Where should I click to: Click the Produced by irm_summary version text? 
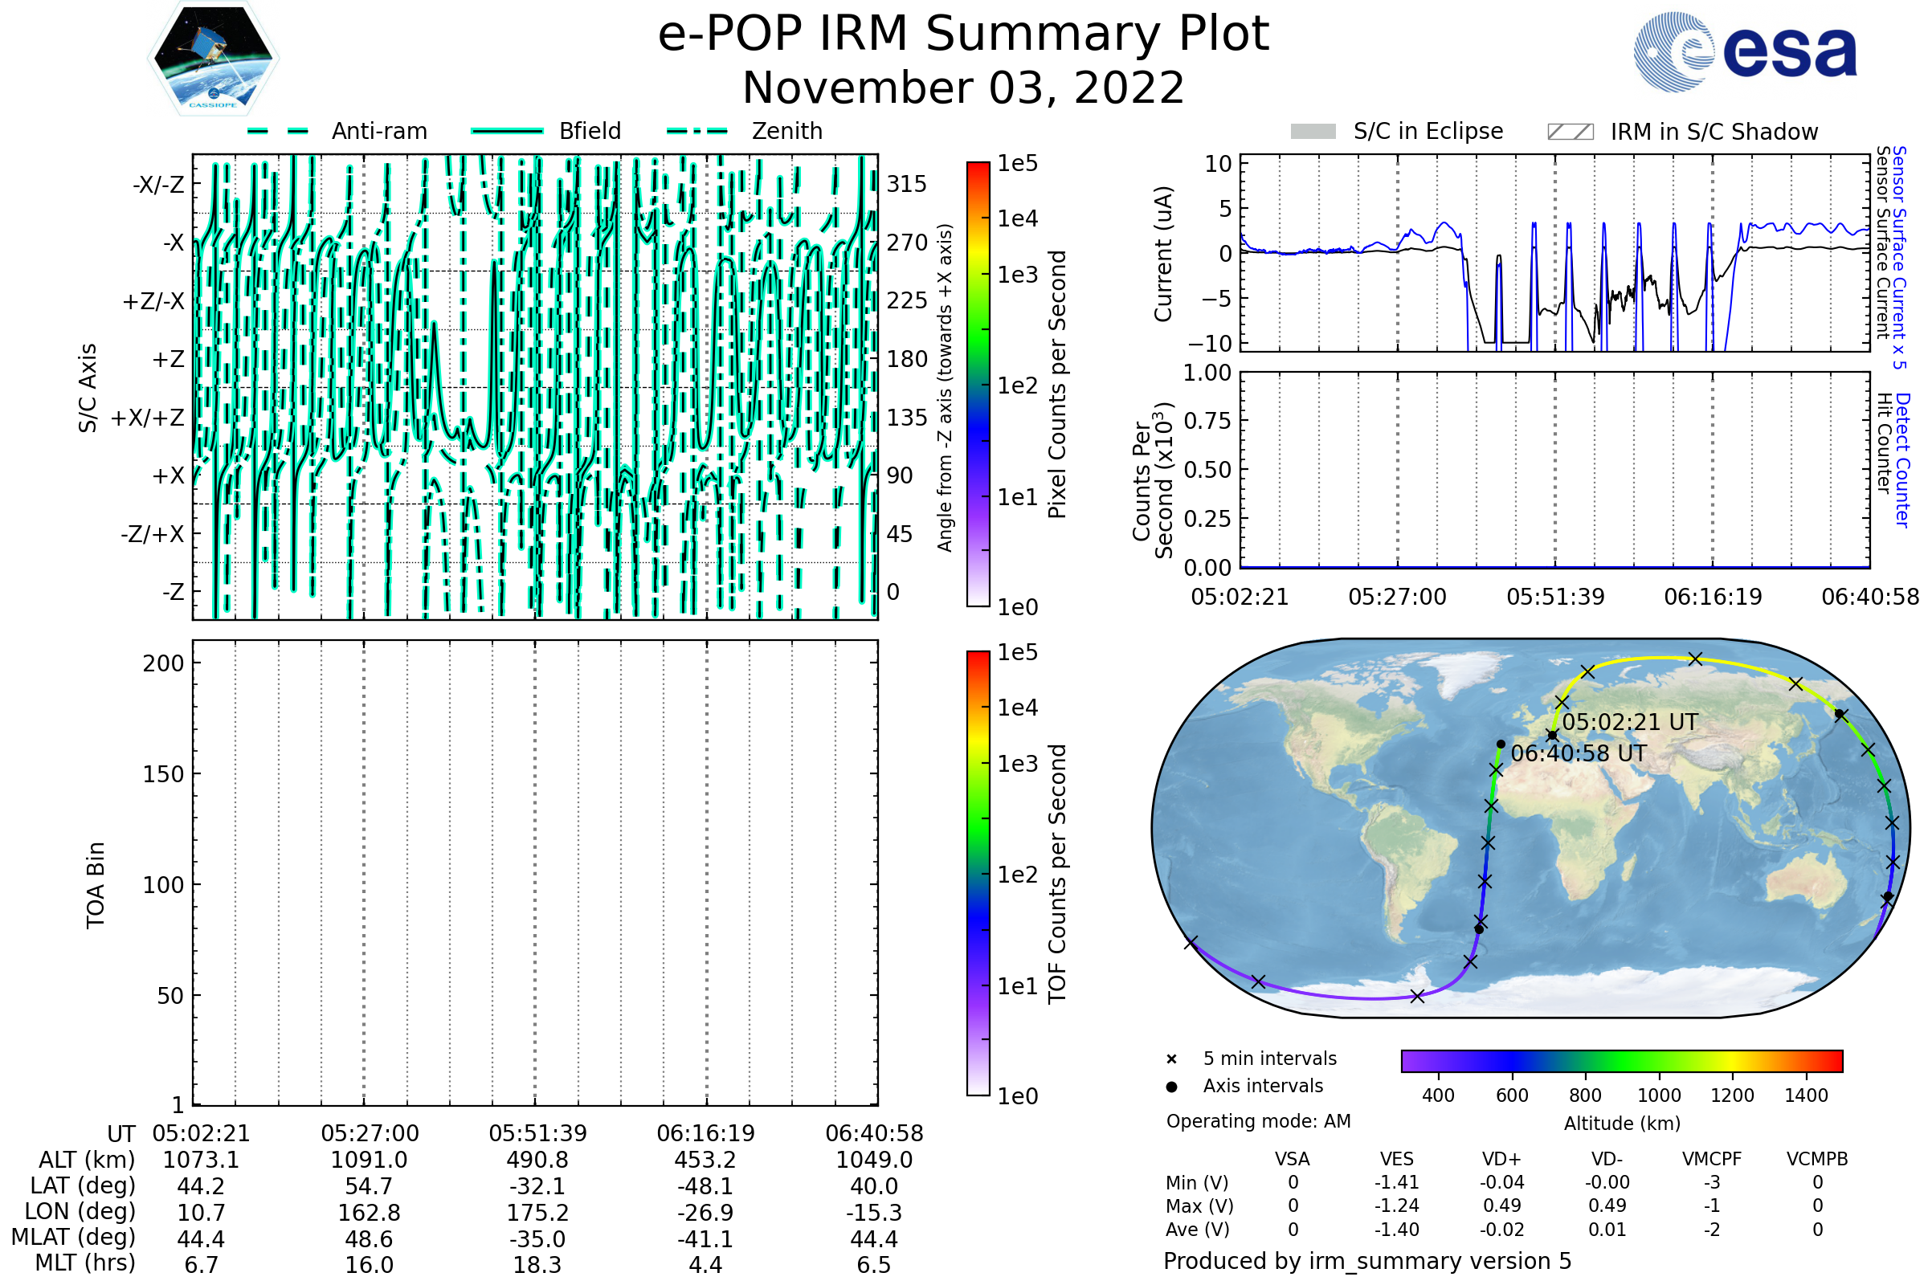[1366, 1260]
